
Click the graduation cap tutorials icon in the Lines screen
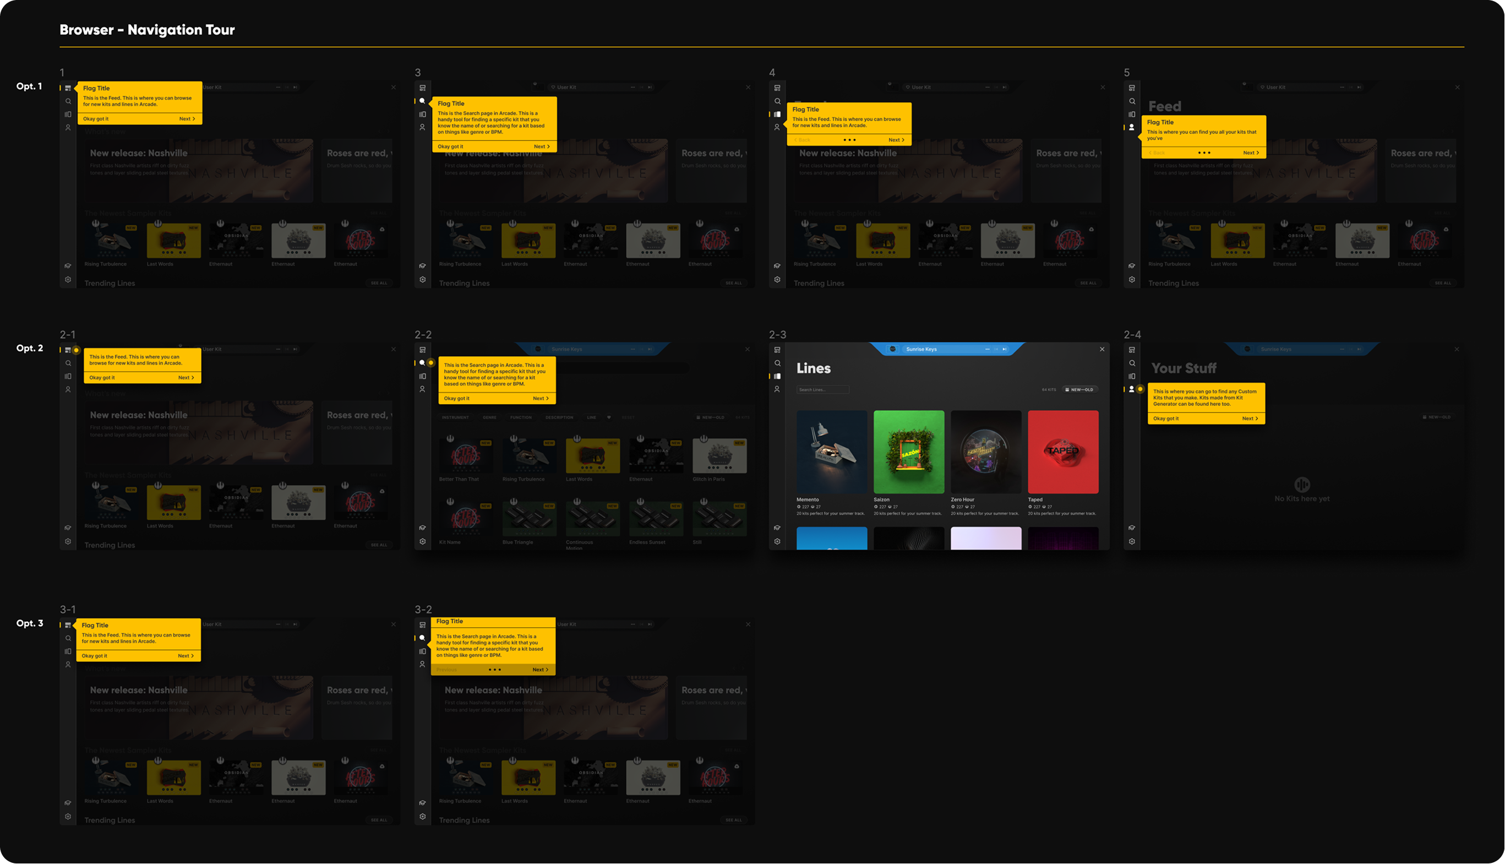pos(777,528)
